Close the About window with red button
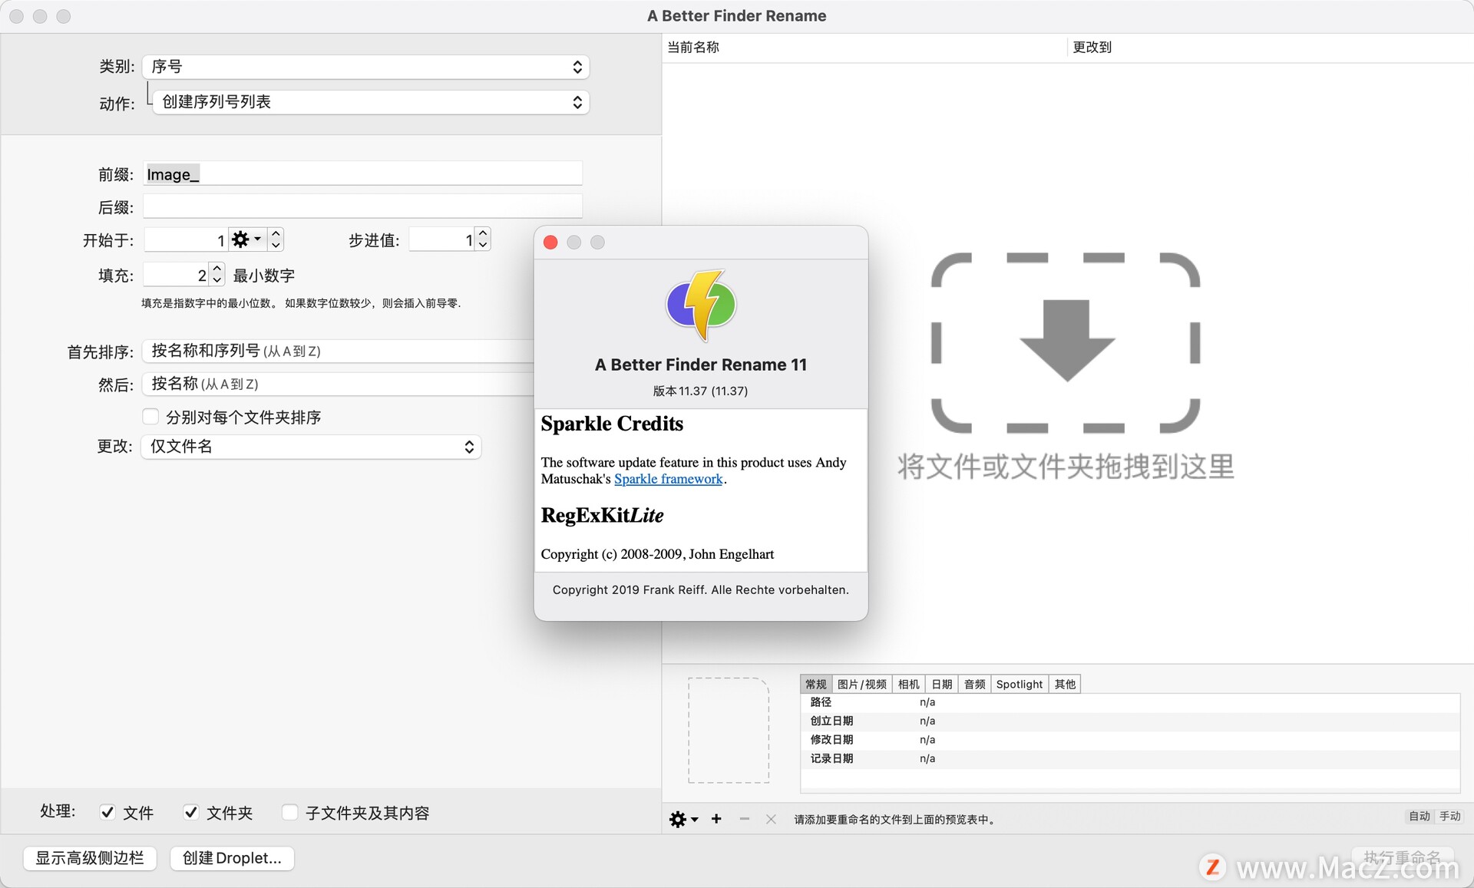1474x888 pixels. 550,243
